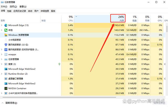Expand the 微信 process group
The width and height of the screenshot is (168, 107).
2,30
